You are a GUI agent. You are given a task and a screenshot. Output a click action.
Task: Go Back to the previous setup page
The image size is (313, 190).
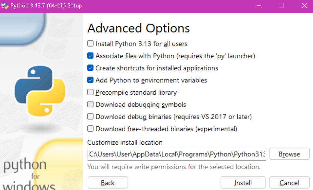108,183
